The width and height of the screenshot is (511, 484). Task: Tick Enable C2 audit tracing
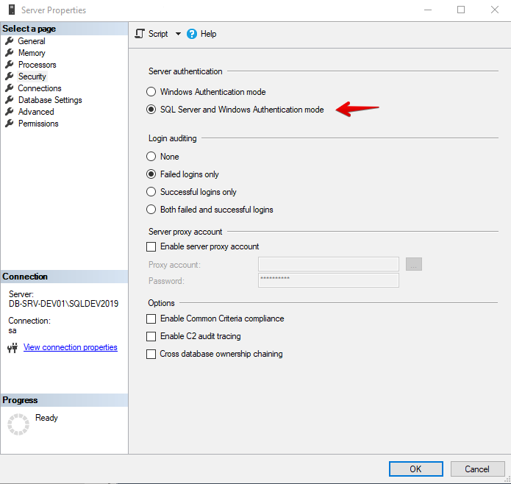(151, 336)
